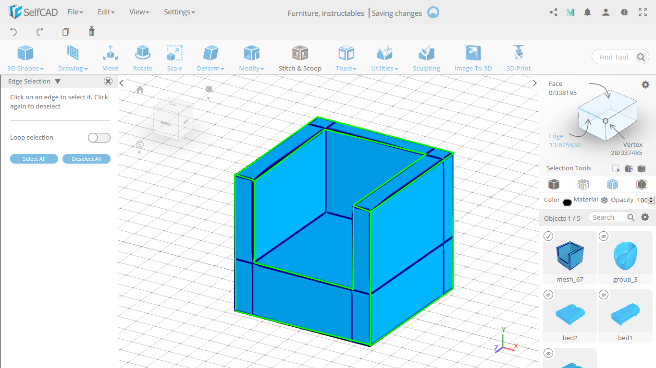Screen dimensions: 656x368
Task: Select the Rotate tool
Action: pos(143,58)
